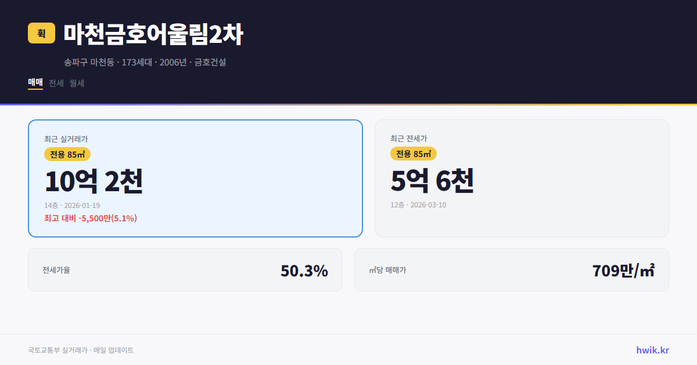Click the 최근 전세가 heading label
The height and width of the screenshot is (365, 697).
tap(409, 138)
